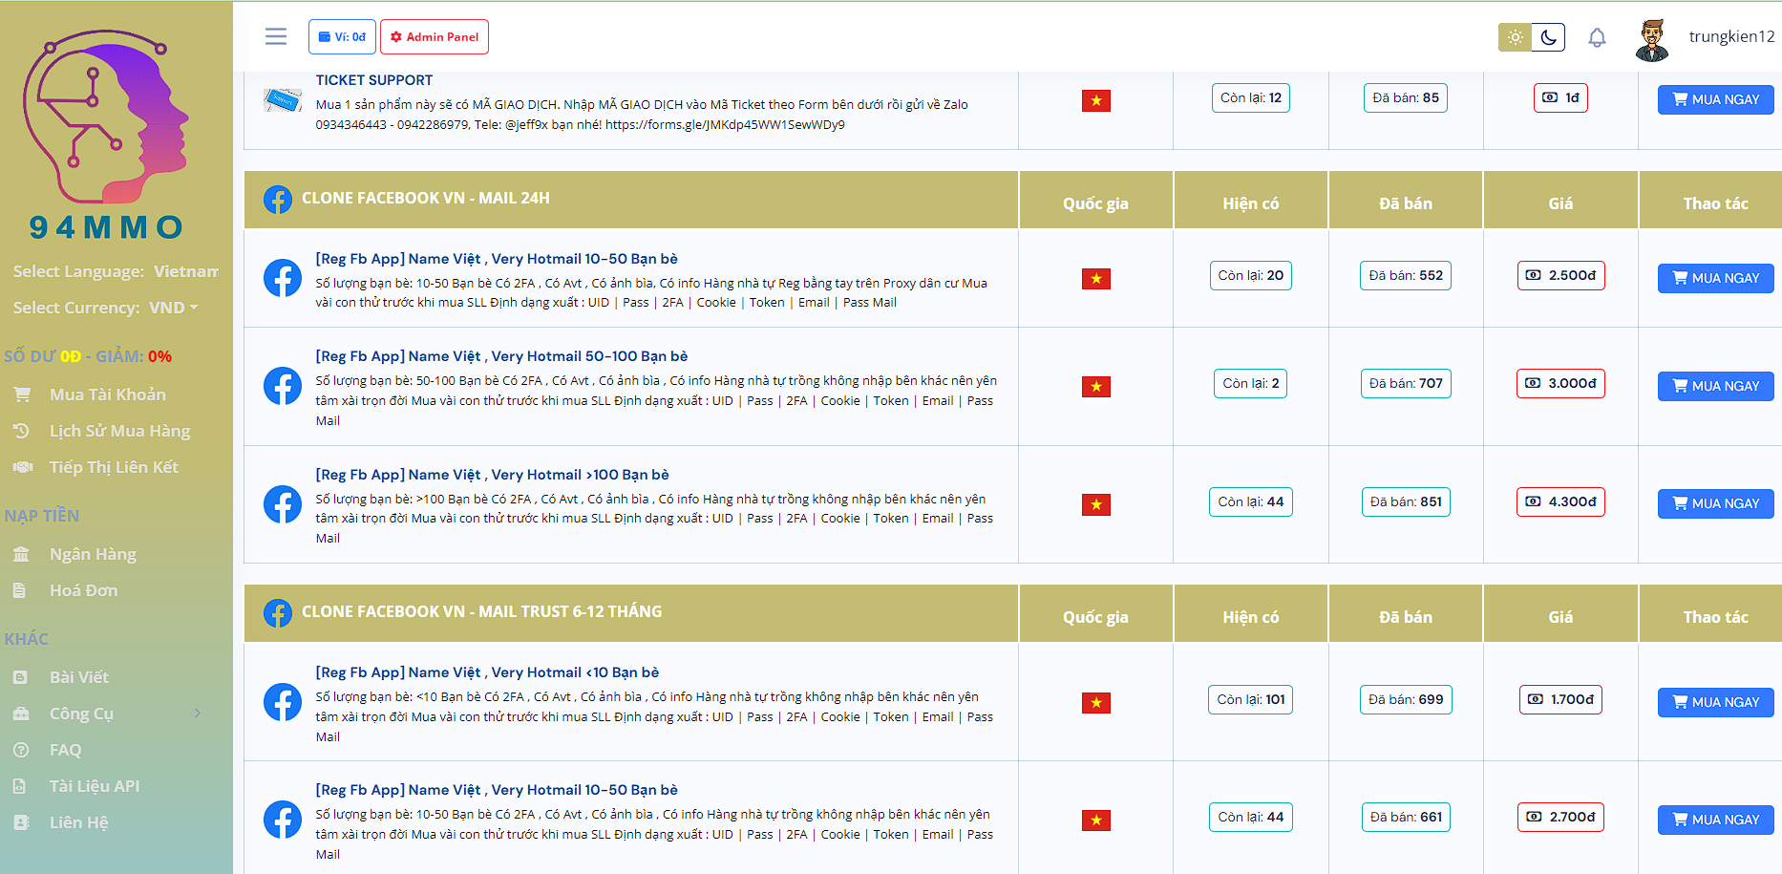Switch to dark theme mode

(1548, 37)
